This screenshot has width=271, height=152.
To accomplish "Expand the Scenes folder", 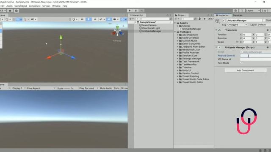I will 177,26.
